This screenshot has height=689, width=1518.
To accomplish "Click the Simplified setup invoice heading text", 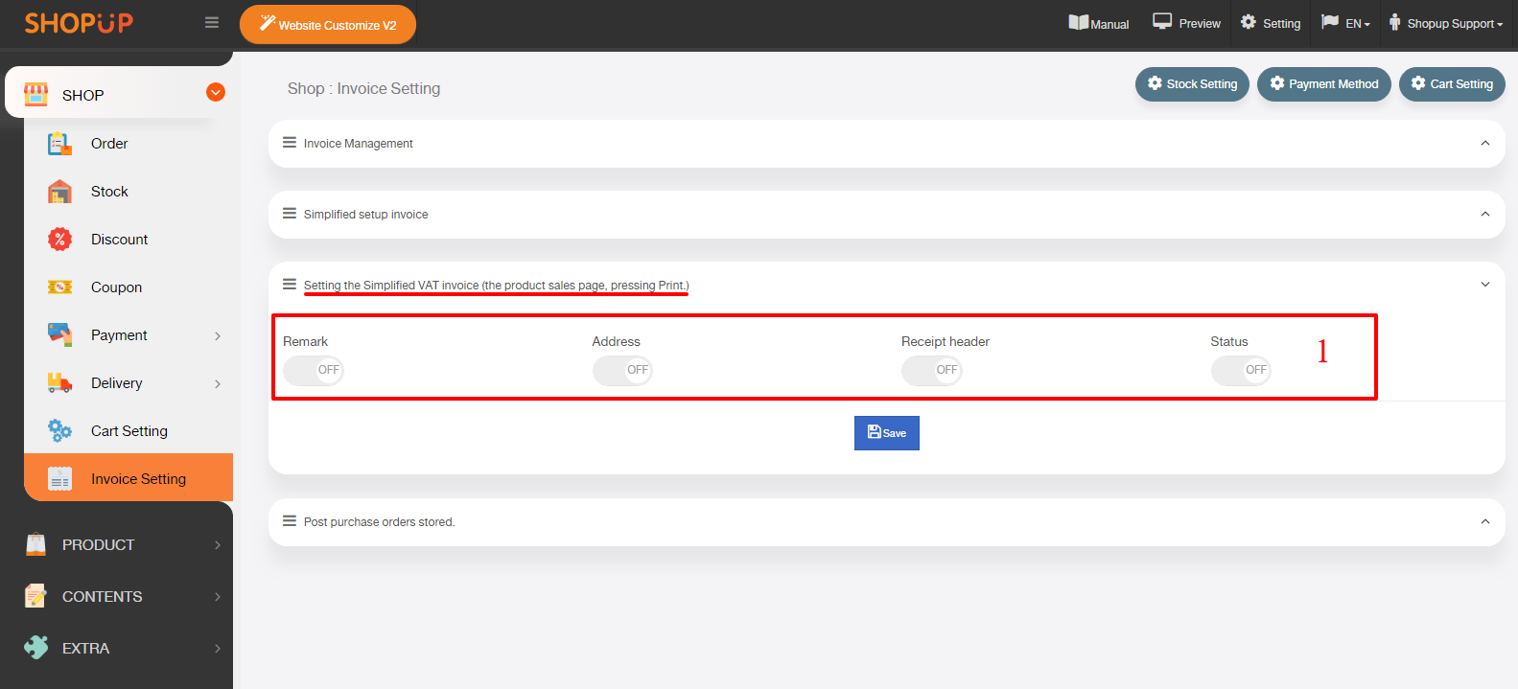I will pyautogui.click(x=365, y=215).
